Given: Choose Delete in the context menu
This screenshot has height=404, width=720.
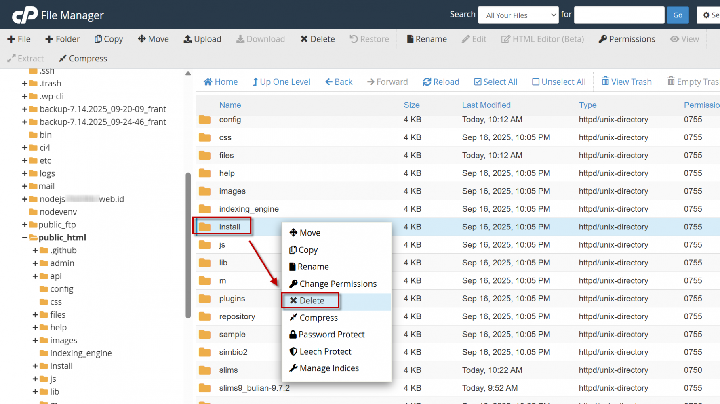Looking at the screenshot, I should pyautogui.click(x=311, y=301).
